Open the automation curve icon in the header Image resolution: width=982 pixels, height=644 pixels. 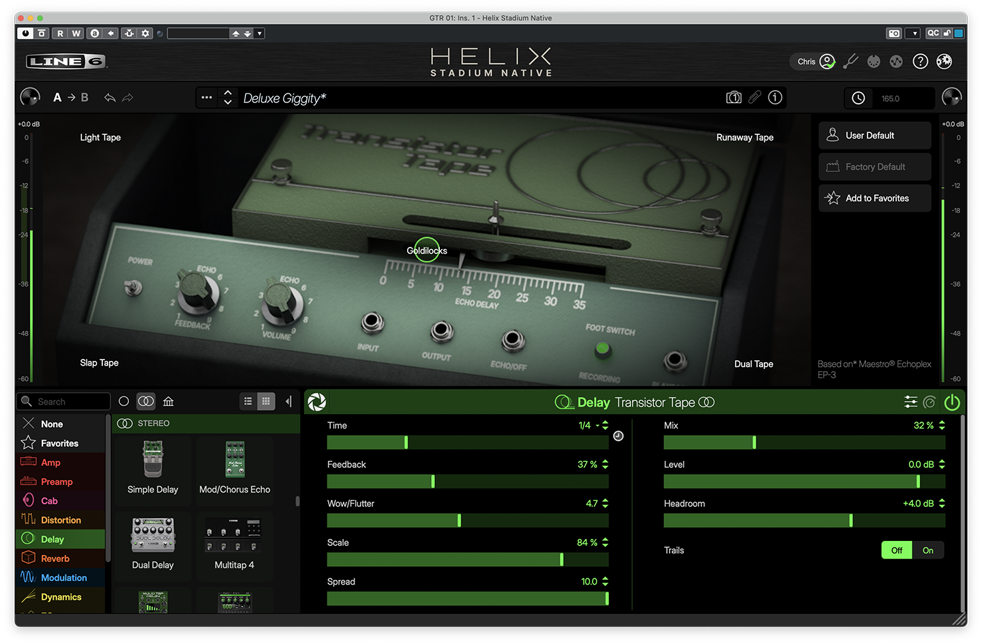pos(896,61)
